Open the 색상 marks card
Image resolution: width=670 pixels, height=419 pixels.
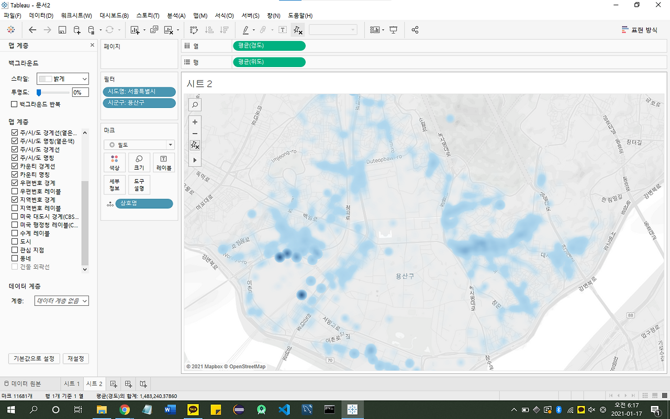(x=114, y=163)
